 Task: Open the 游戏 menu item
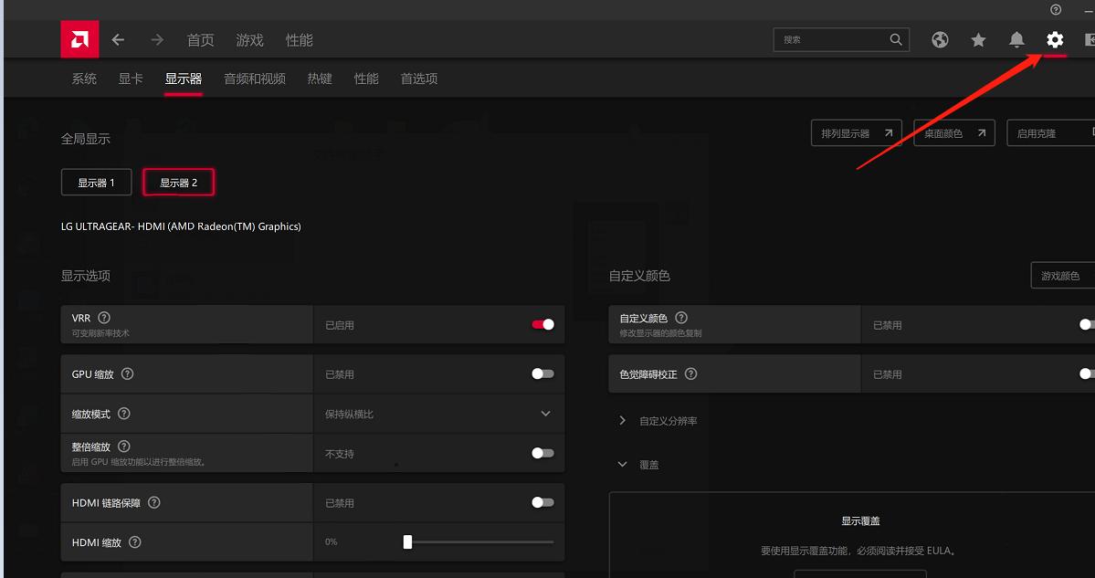(248, 39)
